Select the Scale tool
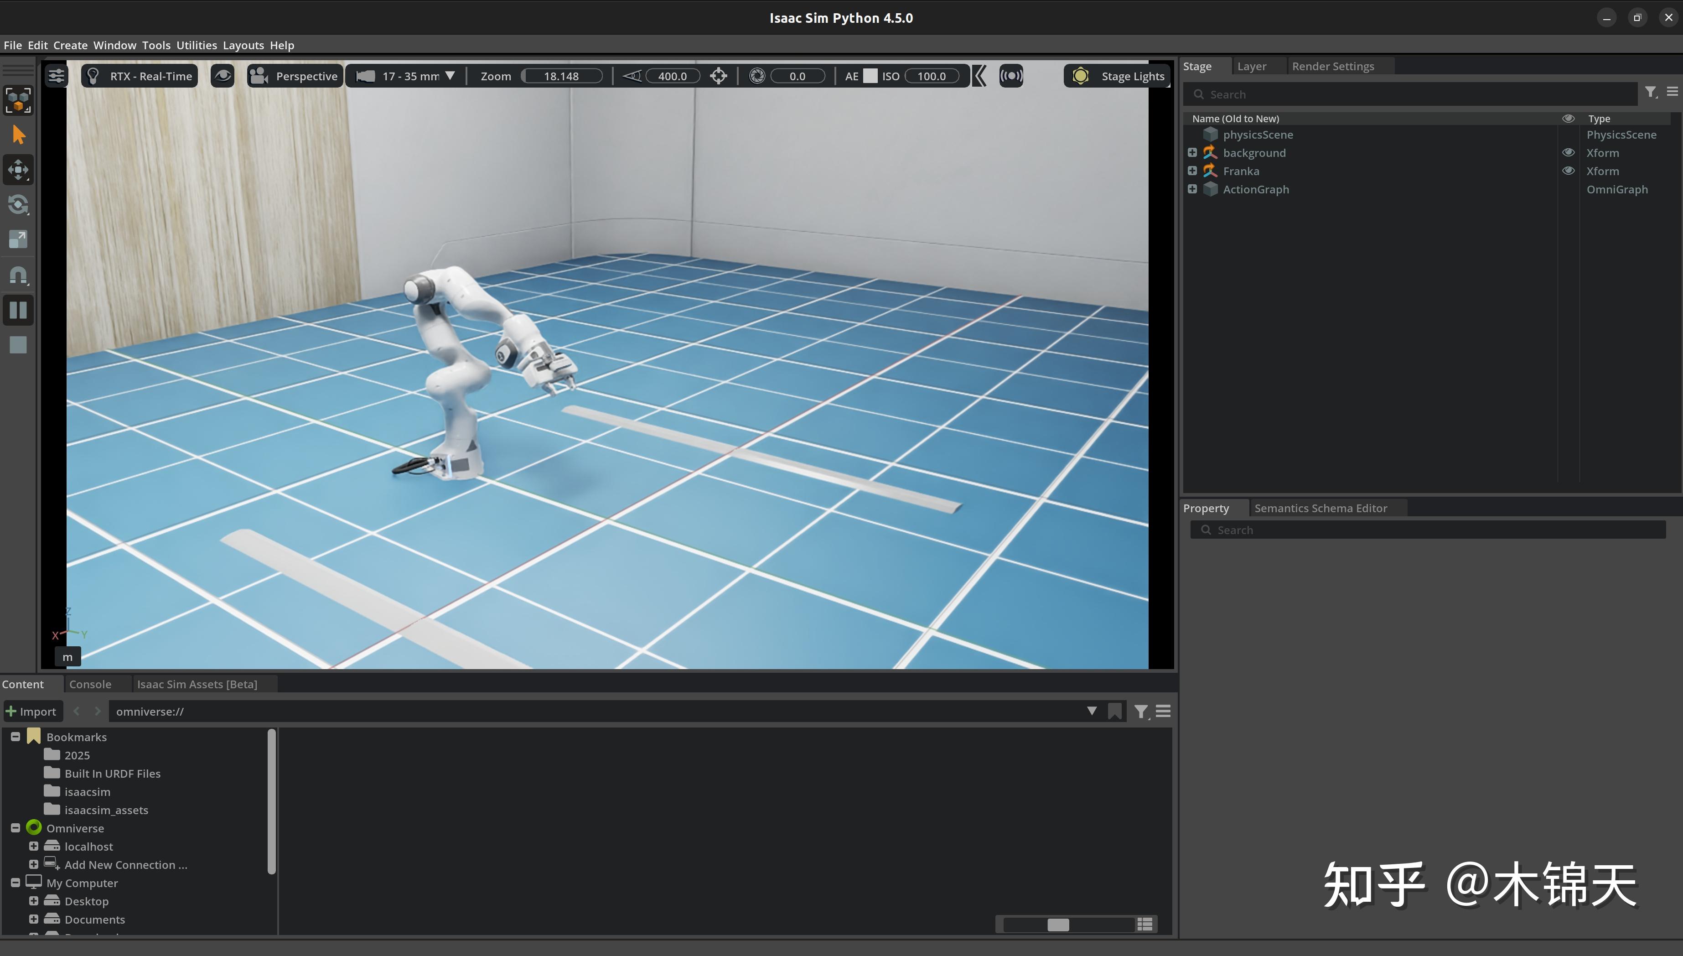This screenshot has height=956, width=1683. [x=18, y=239]
